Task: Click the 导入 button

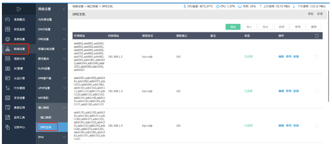Action: 249,27
